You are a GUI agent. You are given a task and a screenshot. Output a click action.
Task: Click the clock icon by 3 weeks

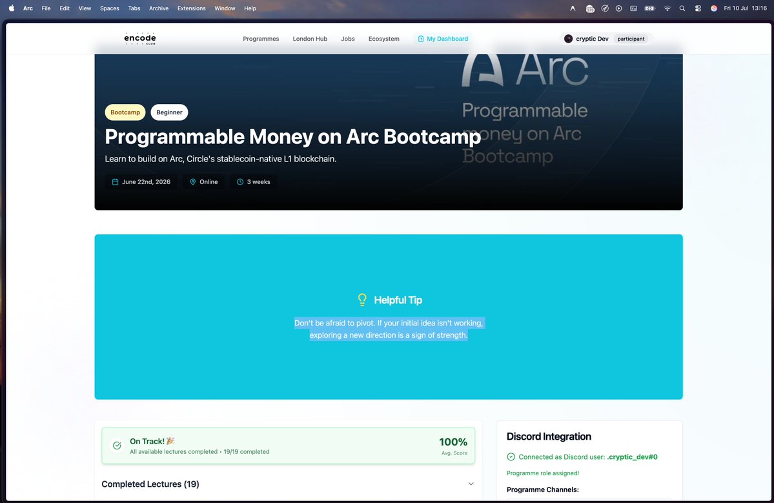click(x=240, y=181)
